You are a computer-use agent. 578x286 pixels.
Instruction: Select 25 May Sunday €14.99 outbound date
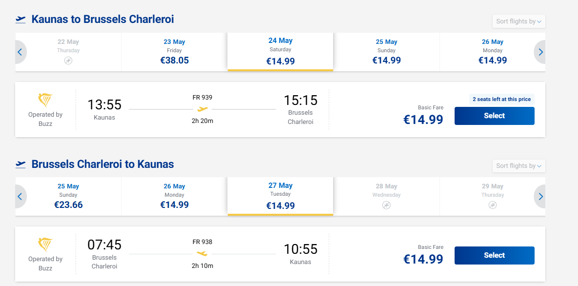pyautogui.click(x=386, y=52)
